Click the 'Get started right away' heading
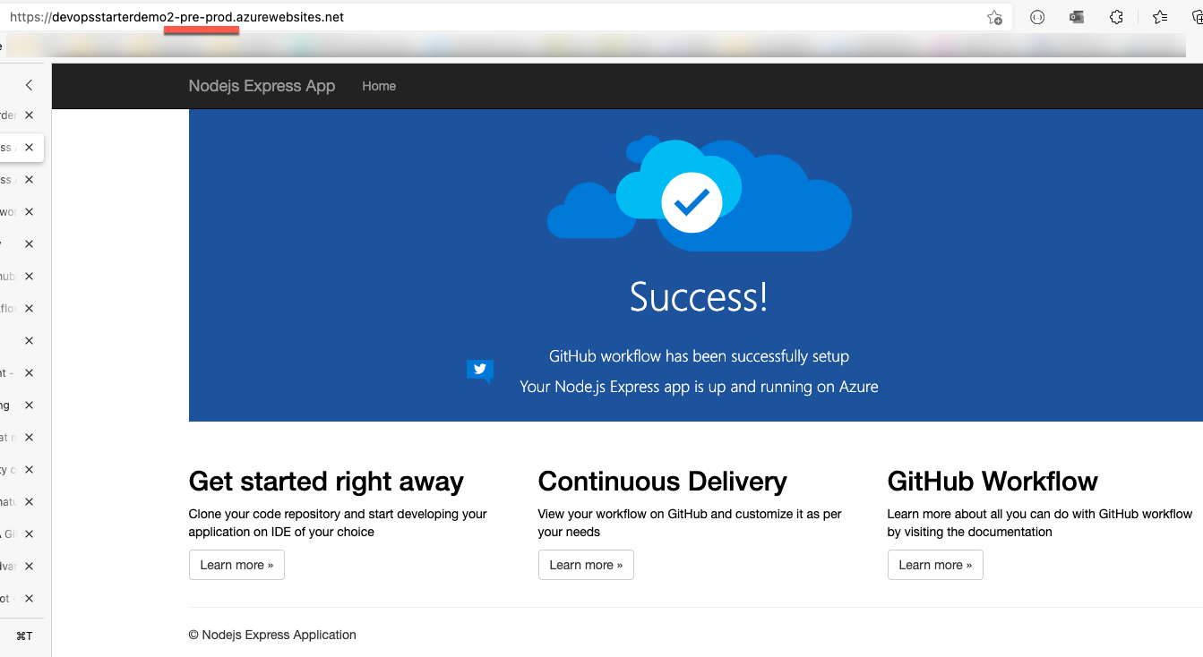Image resolution: width=1203 pixels, height=657 pixels. tap(326, 482)
